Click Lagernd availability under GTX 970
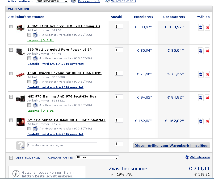 (40, 40)
